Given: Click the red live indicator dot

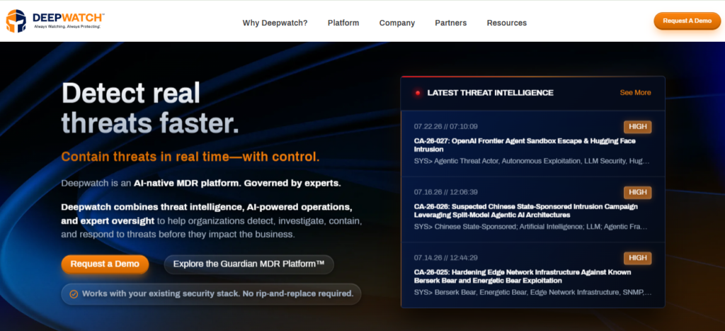Looking at the screenshot, I should (418, 93).
